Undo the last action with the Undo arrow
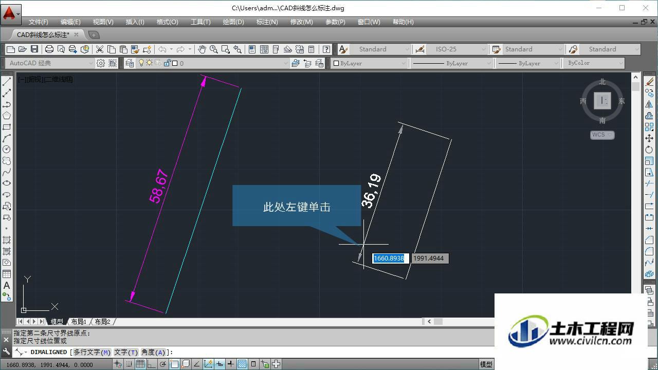658x370 pixels. pyautogui.click(x=162, y=49)
